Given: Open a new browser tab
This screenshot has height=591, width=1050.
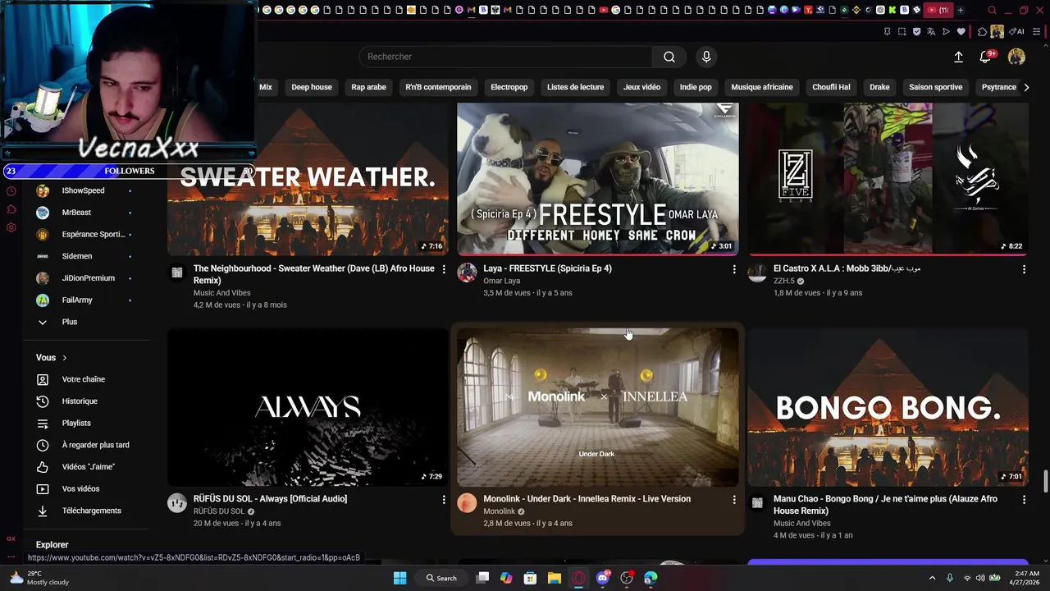Looking at the screenshot, I should point(960,10).
